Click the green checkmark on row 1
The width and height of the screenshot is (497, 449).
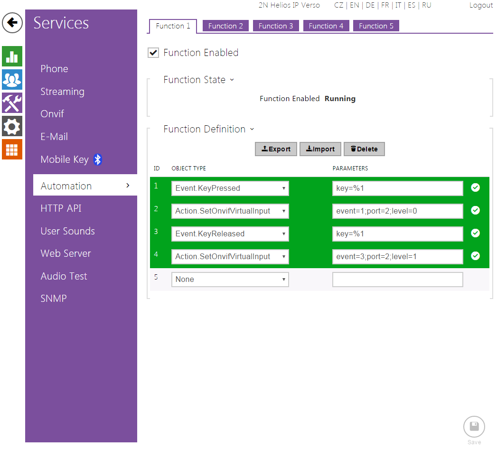[x=475, y=188]
